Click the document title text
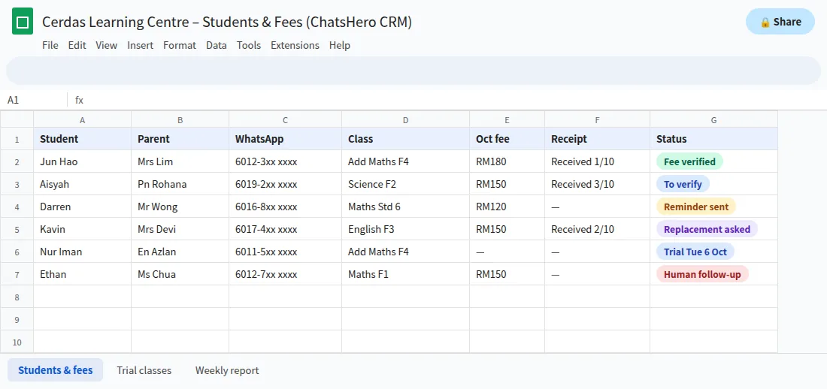This screenshot has width=827, height=389. click(227, 22)
